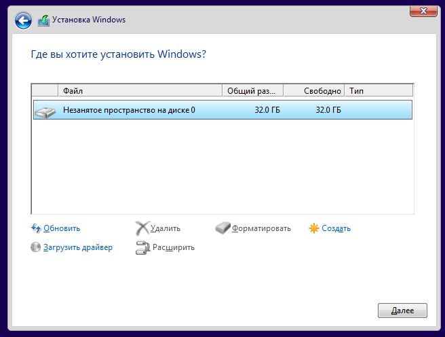
Task: Click the hard drive icon of disk 0
Action: (45, 111)
